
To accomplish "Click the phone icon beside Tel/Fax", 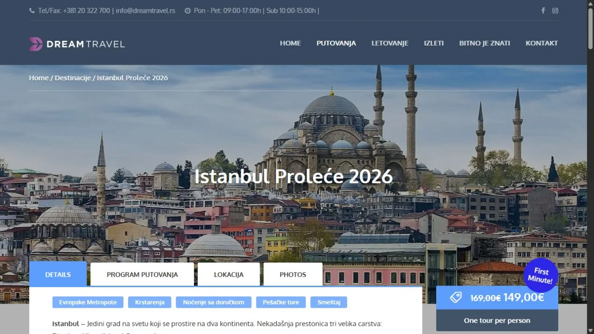I will pos(32,11).
